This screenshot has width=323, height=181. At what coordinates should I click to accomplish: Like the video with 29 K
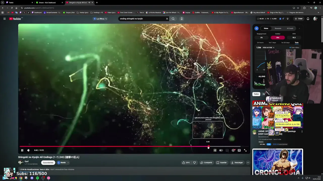click(186, 163)
